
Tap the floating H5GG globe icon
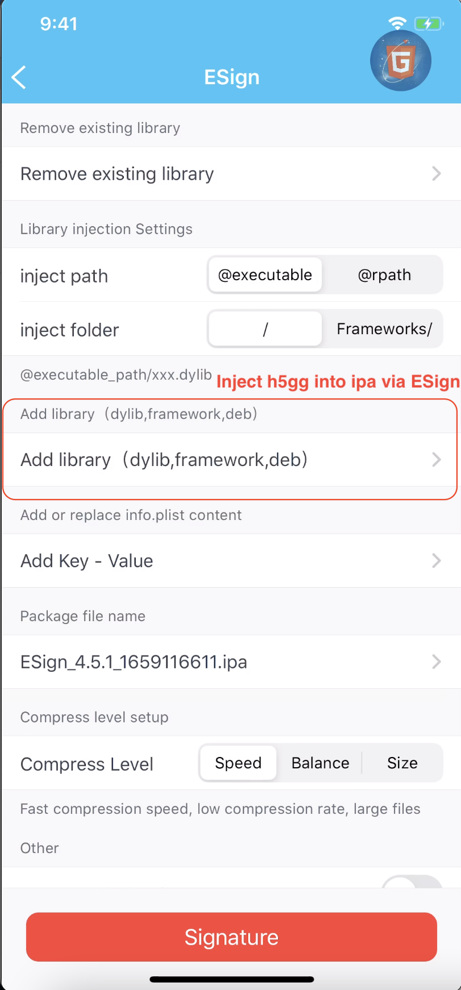(400, 61)
